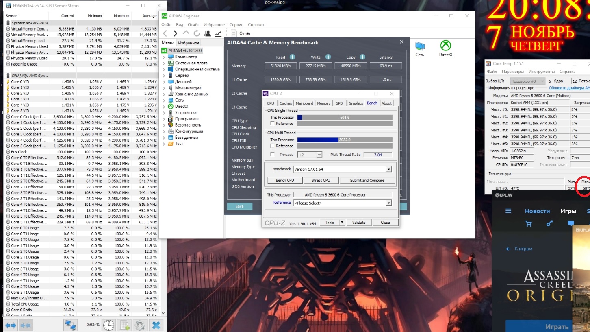Expand the Компьютер tree node
Viewport: 590px width, 332px height.
coord(164,57)
